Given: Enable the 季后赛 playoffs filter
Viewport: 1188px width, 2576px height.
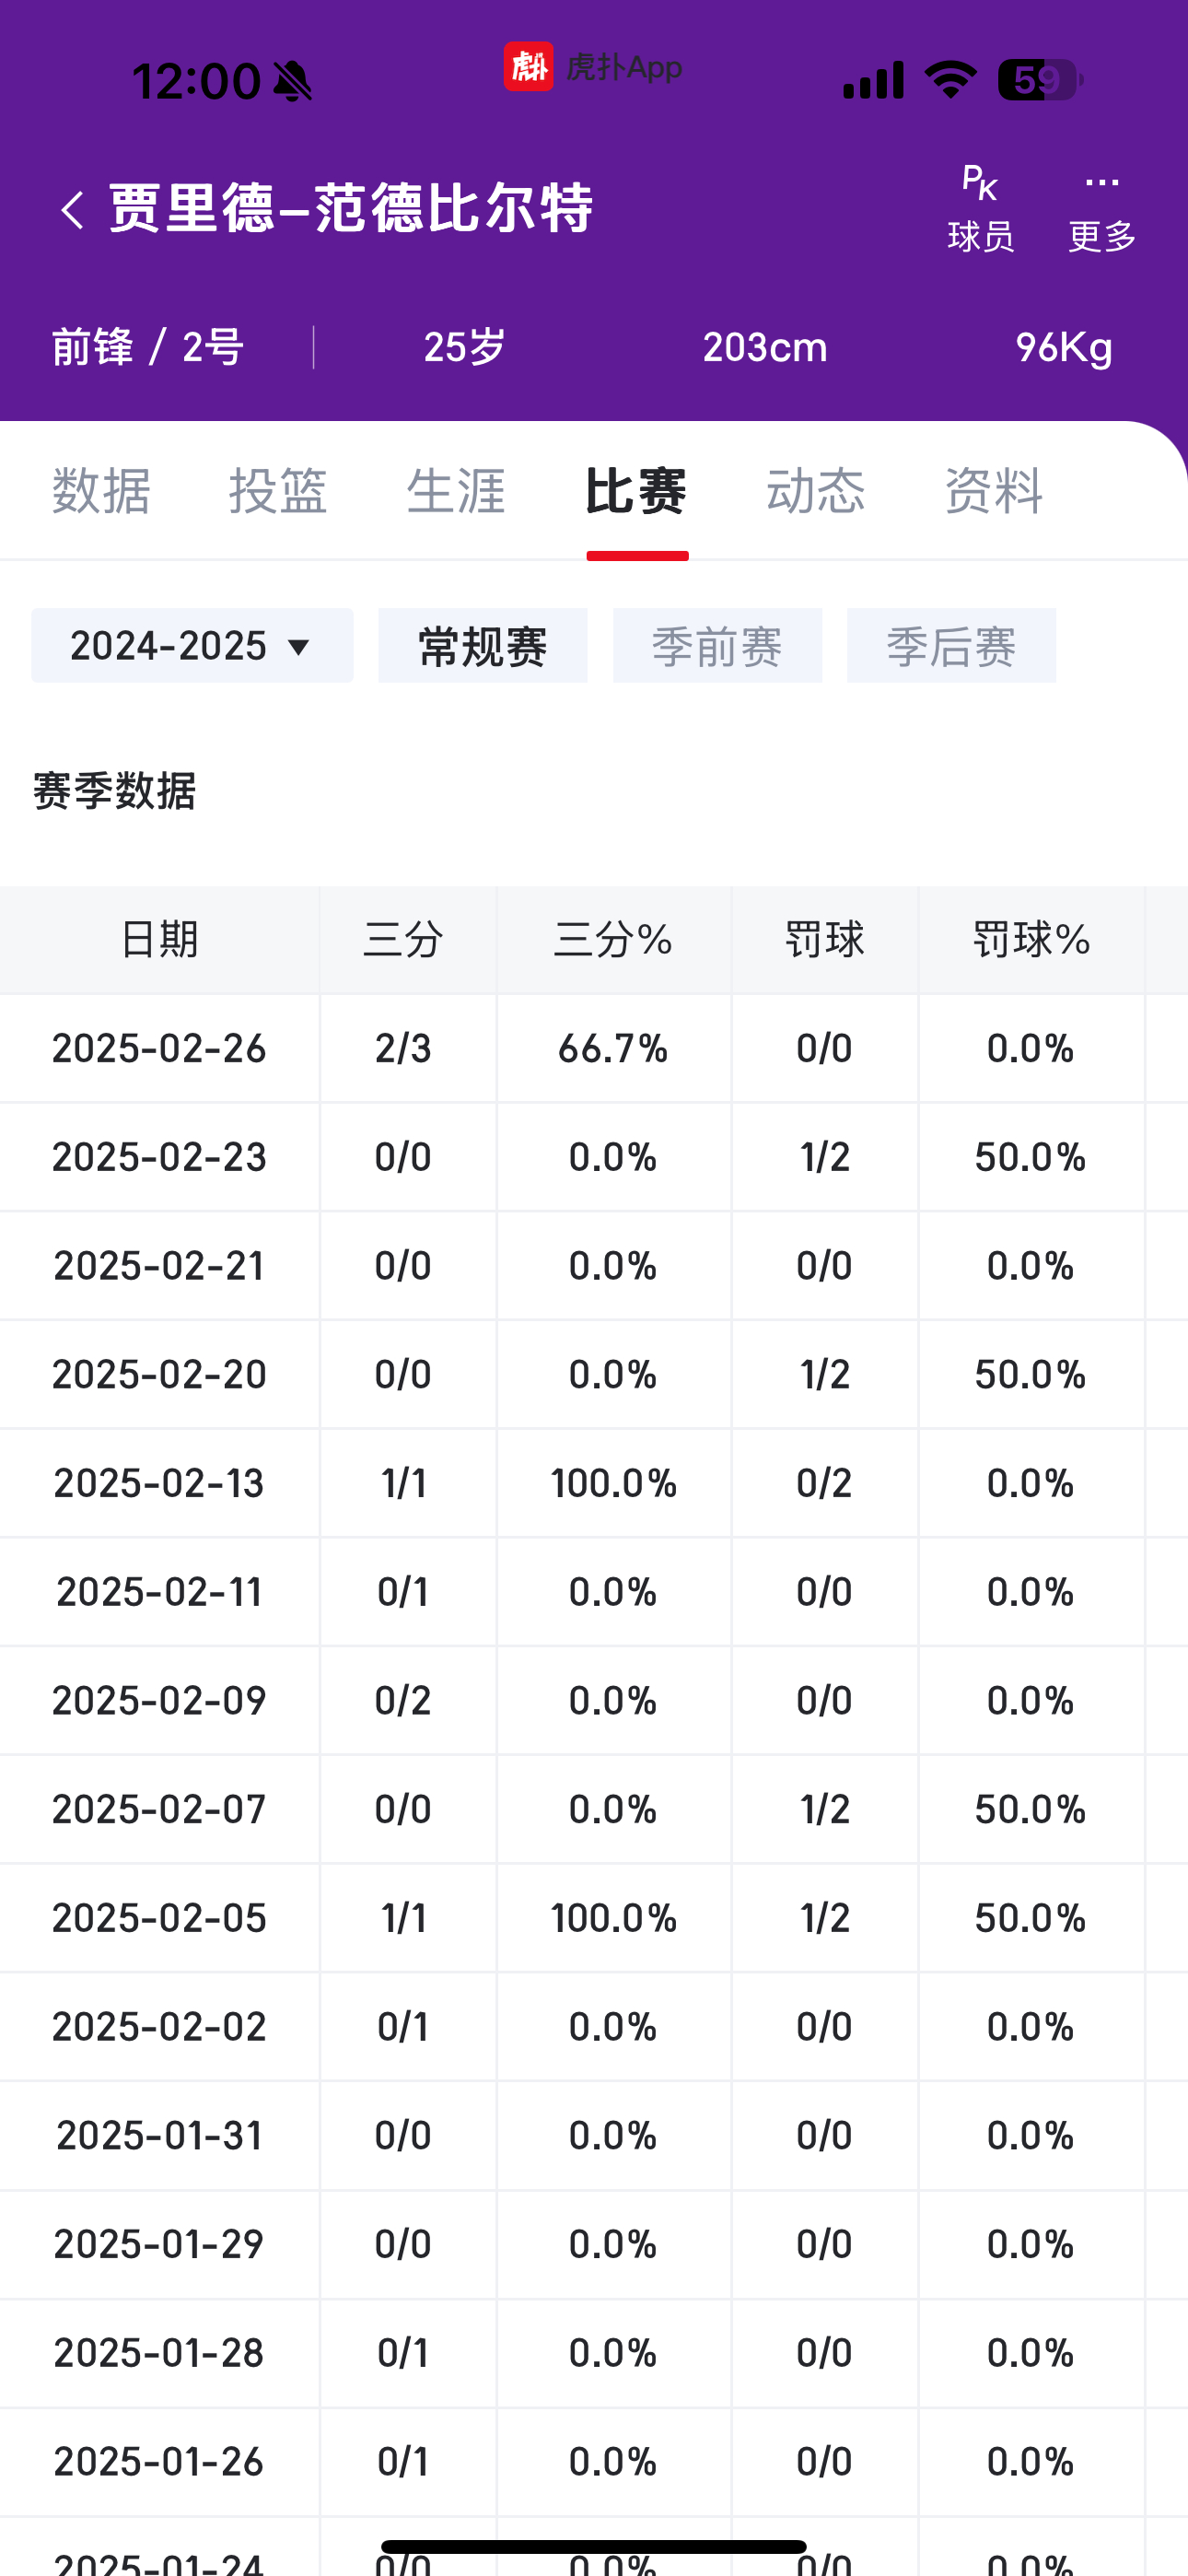Looking at the screenshot, I should point(950,645).
